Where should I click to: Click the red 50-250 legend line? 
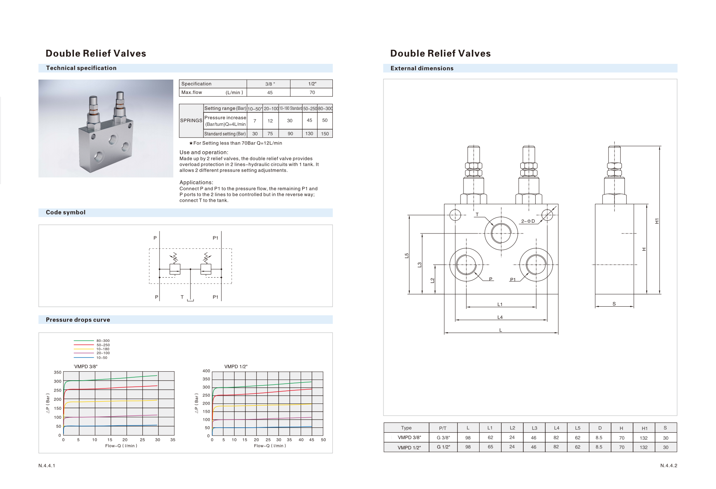point(84,345)
